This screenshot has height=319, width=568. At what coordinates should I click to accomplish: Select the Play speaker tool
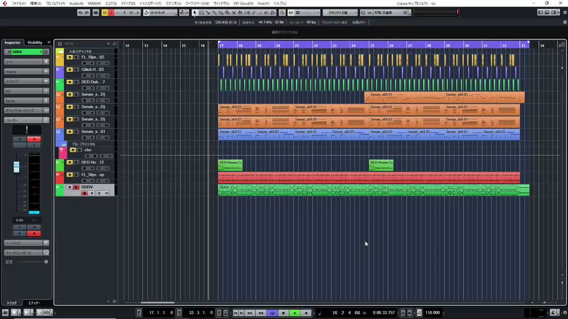pos(266,12)
